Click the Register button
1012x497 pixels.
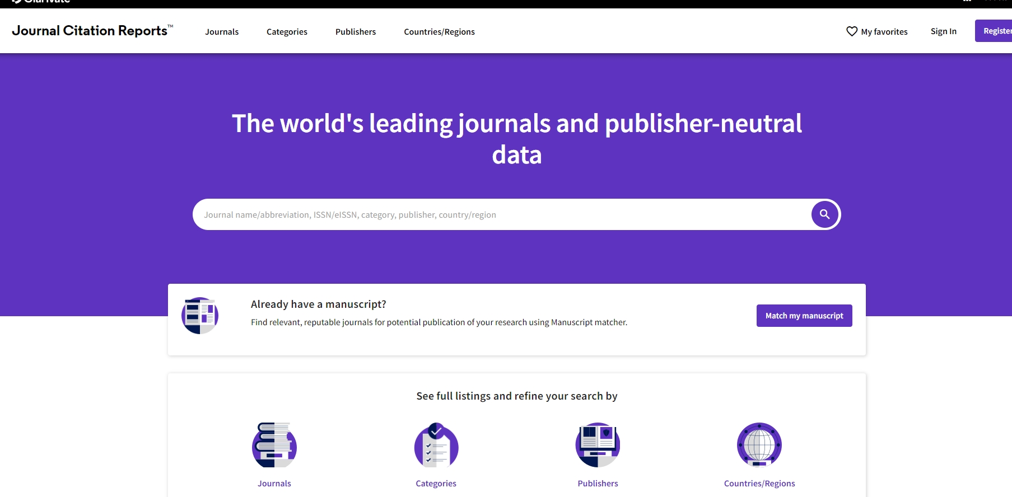994,31
